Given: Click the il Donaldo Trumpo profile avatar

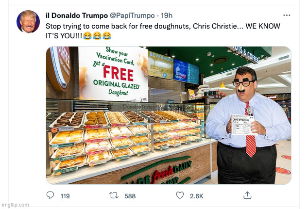Looking at the screenshot, I should pos(28,22).
